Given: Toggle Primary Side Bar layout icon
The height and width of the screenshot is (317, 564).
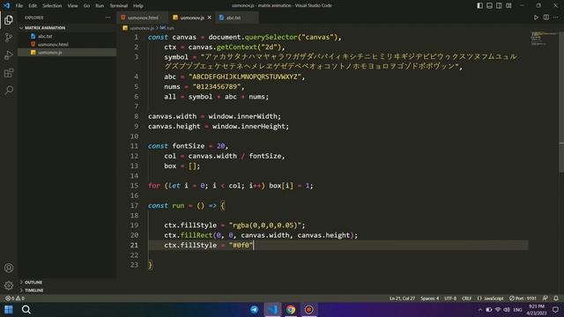Looking at the screenshot, I should [479, 5].
